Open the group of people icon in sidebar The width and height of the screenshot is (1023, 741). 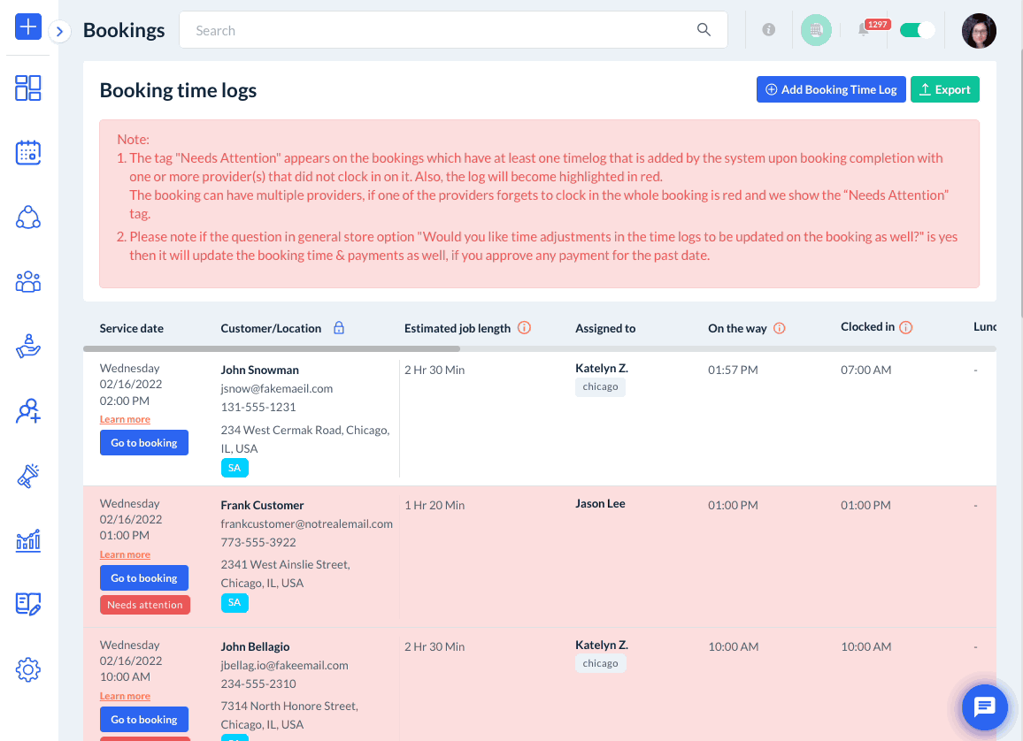[28, 281]
